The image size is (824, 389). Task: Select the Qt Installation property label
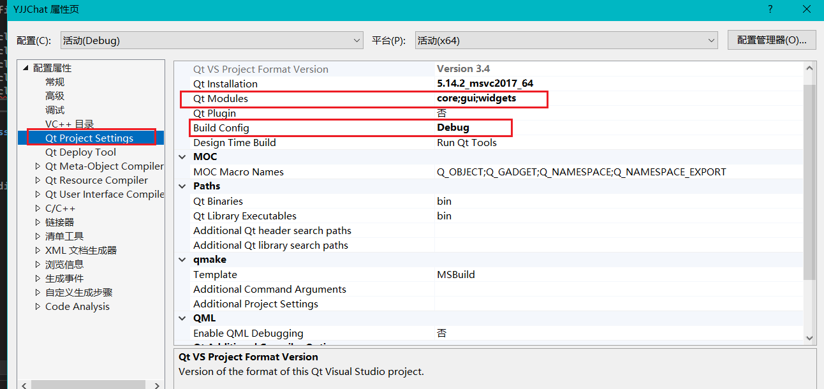(x=225, y=84)
